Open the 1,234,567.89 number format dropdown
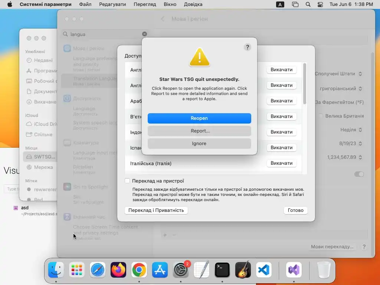 (x=344, y=157)
